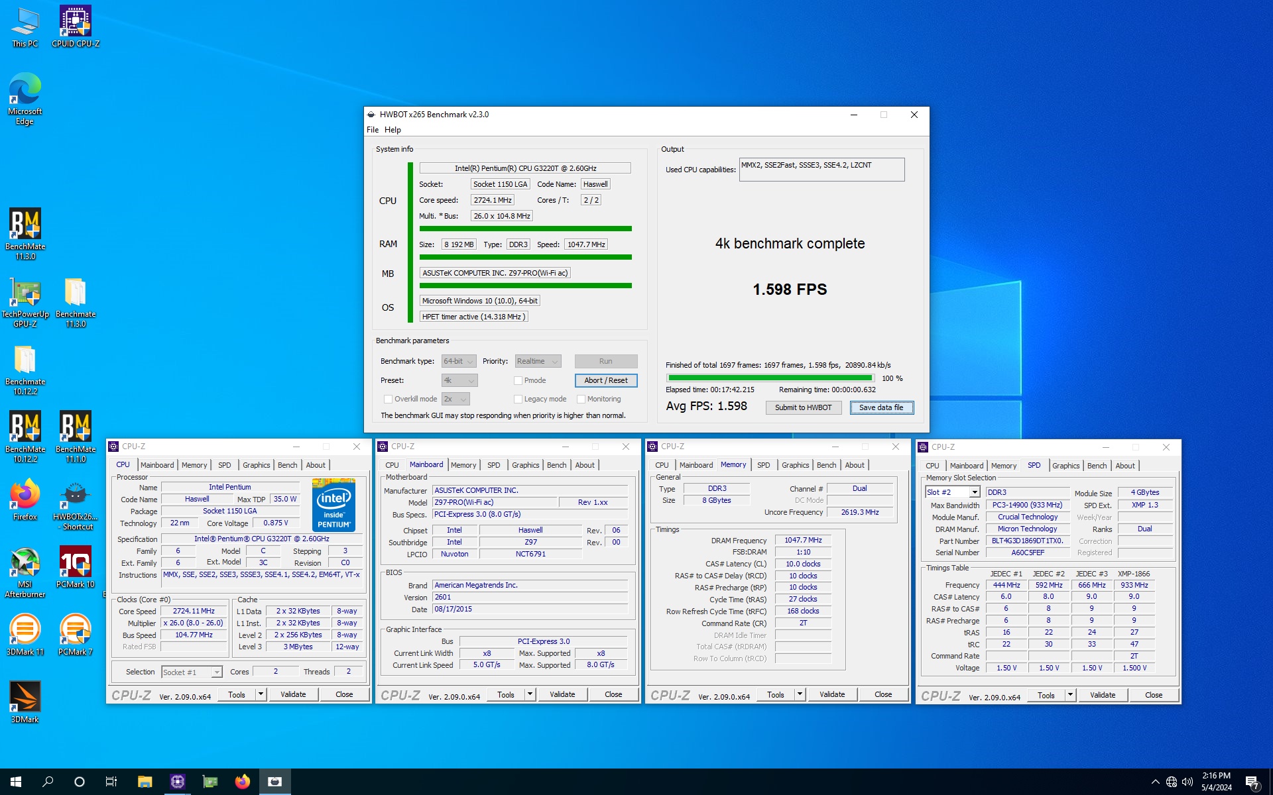The height and width of the screenshot is (795, 1273).
Task: Click Save data file button
Action: coord(881,407)
